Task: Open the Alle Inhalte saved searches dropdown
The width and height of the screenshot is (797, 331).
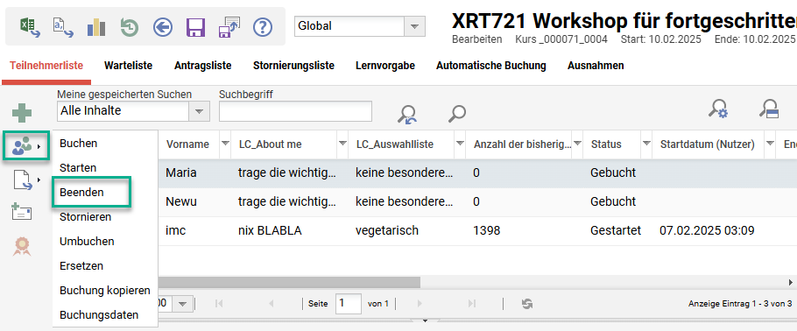Action: coord(200,111)
